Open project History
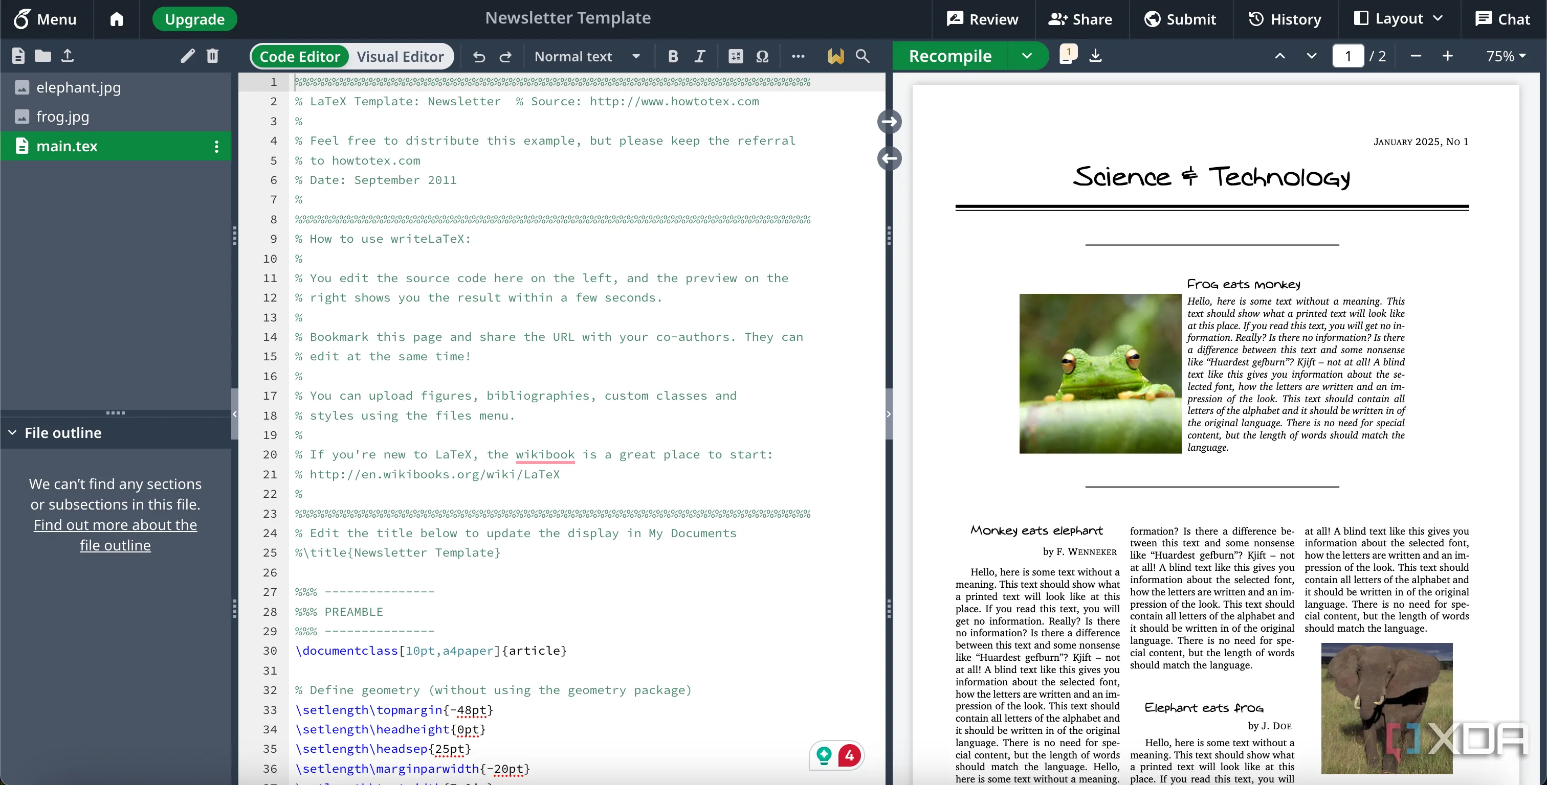Viewport: 1547px width, 785px height. coord(1285,19)
